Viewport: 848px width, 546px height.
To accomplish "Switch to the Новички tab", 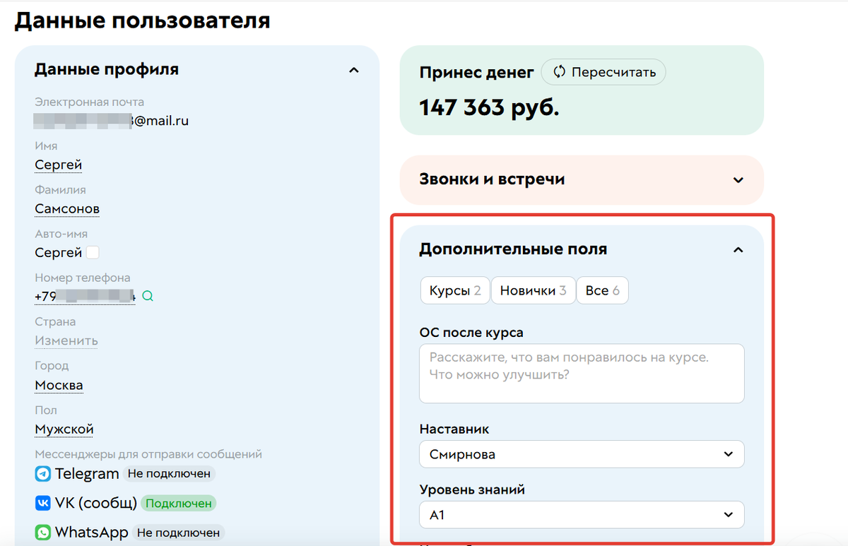I will tap(533, 290).
